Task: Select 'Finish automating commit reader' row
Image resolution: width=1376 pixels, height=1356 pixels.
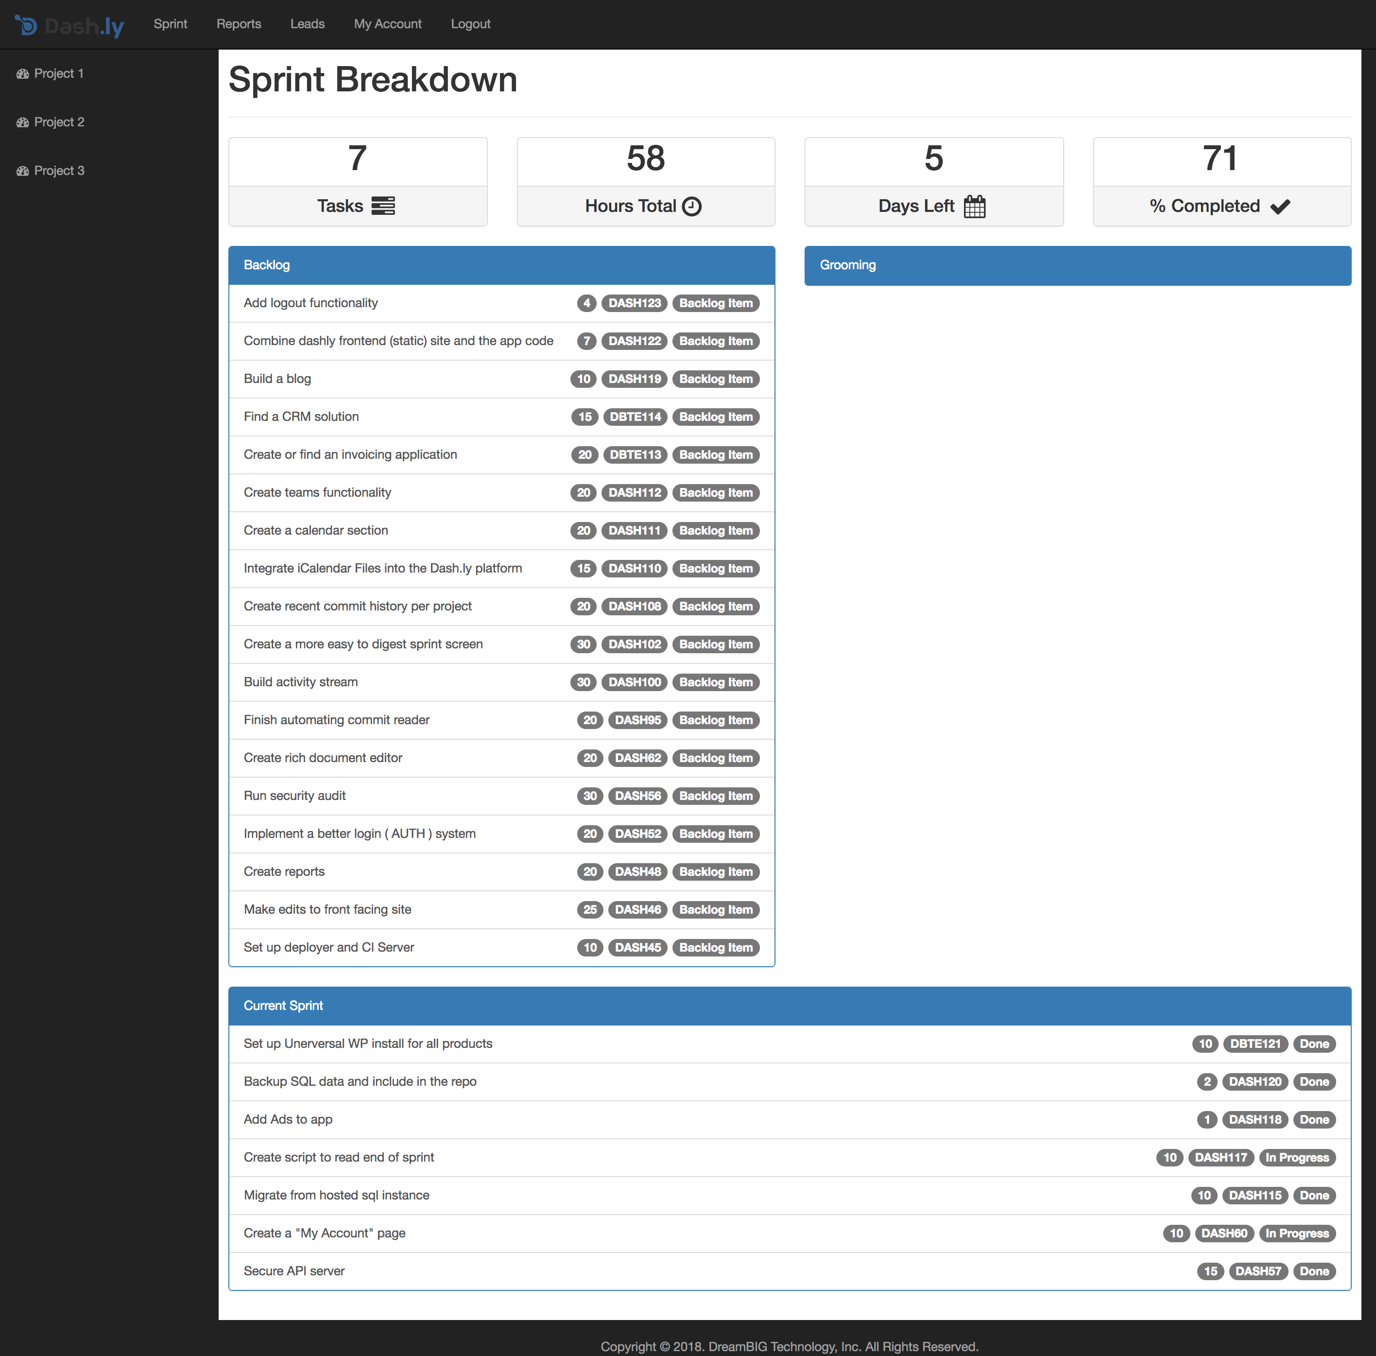Action: coord(502,720)
